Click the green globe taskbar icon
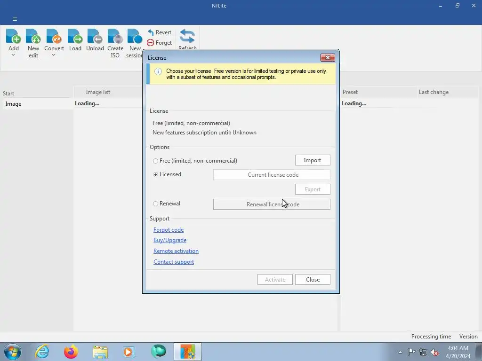482x361 pixels. click(159, 352)
